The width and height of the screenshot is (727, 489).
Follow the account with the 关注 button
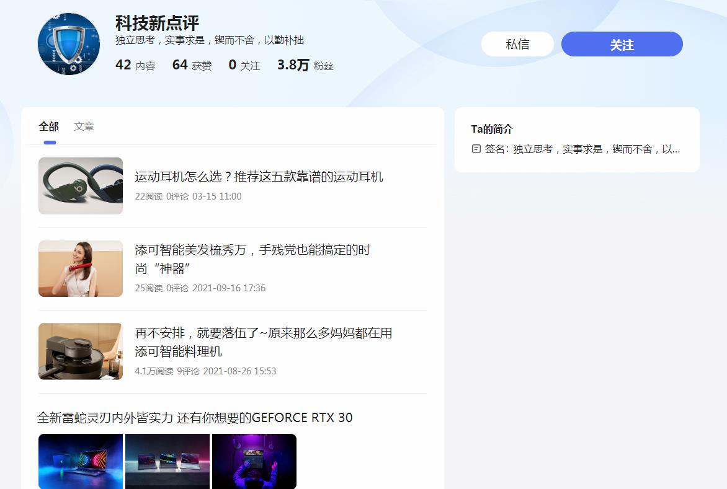pyautogui.click(x=622, y=44)
